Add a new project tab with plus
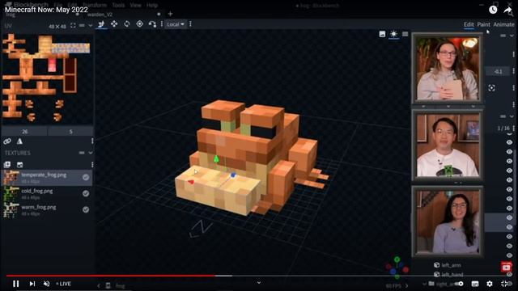Image resolution: width=518 pixels, height=291 pixels. point(171,14)
